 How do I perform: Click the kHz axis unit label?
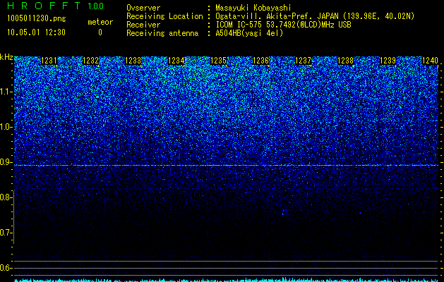(x=6, y=57)
